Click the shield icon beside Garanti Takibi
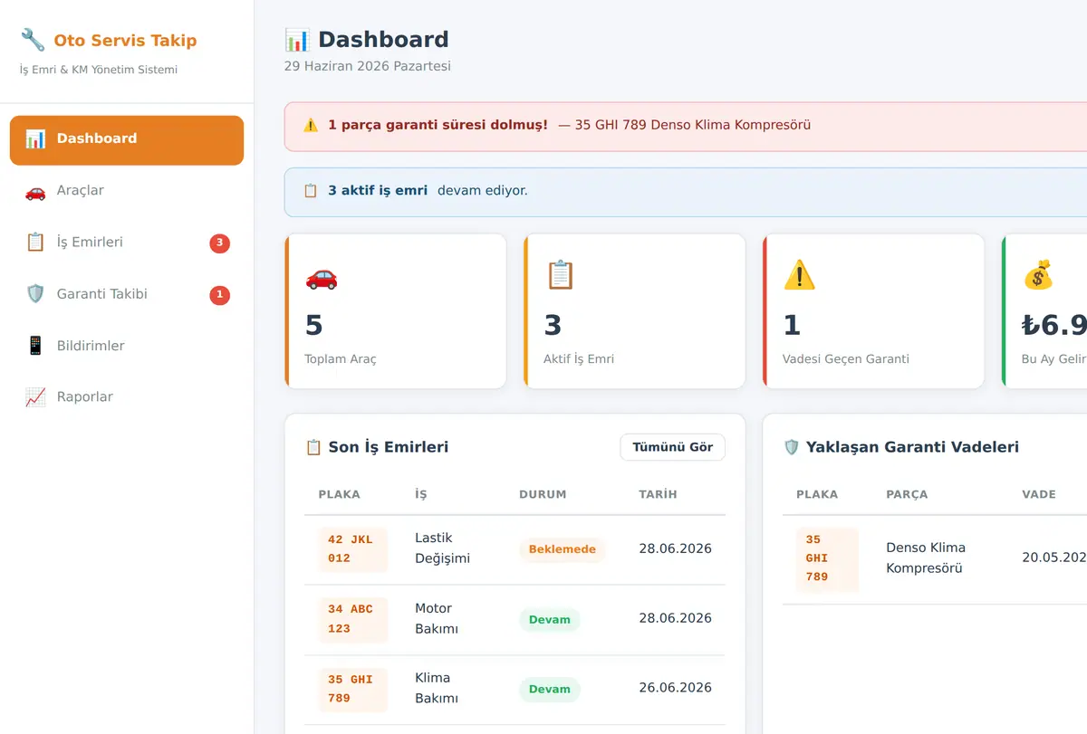Screen dimensions: 1087x734 pos(35,294)
